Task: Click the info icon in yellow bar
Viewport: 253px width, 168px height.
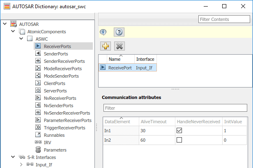Action: click(x=103, y=32)
